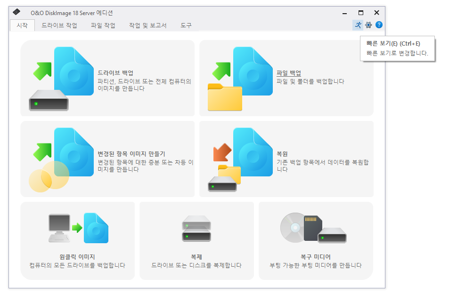Close the DiskImage window

click(x=376, y=13)
